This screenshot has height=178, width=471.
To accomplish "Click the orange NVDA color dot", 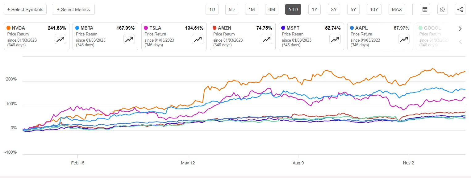I will 9,28.
